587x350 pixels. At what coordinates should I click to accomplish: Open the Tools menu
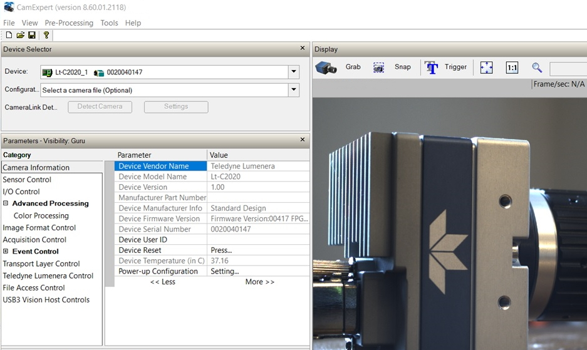tap(109, 23)
